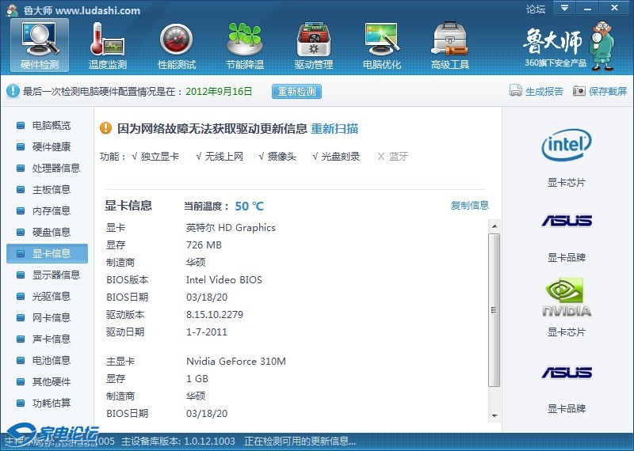634x451 pixels.
Task: Click the 1 GB memory value
Action: pos(197,379)
